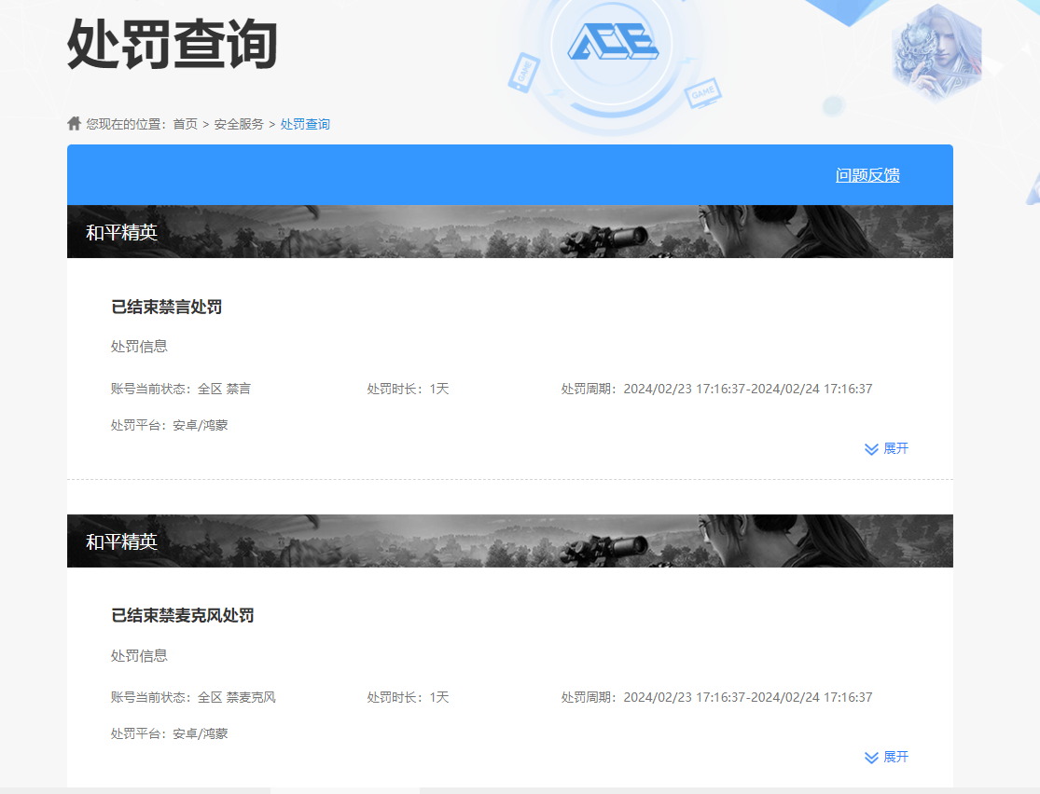
Task: Click the home icon in breadcrumb
Action: (75, 123)
